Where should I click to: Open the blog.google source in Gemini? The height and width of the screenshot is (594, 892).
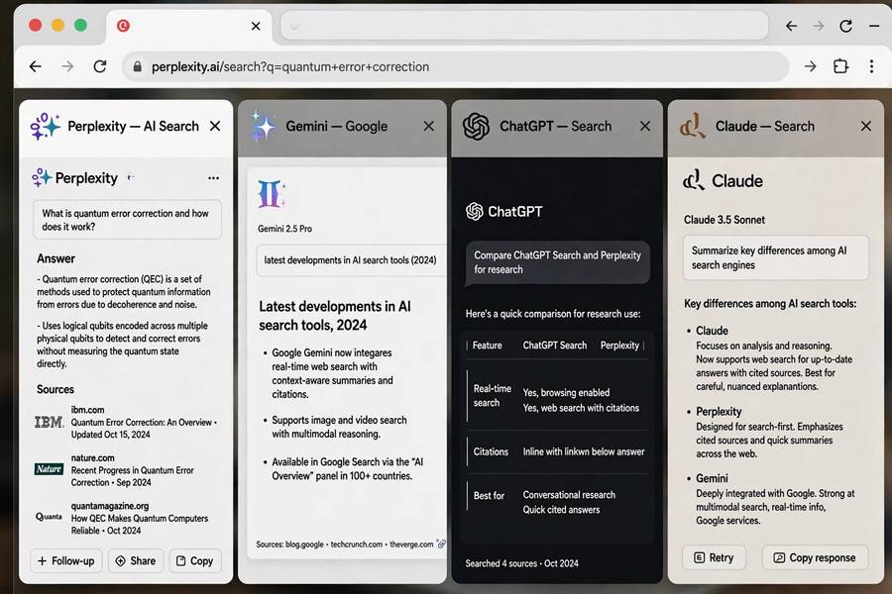pos(304,544)
